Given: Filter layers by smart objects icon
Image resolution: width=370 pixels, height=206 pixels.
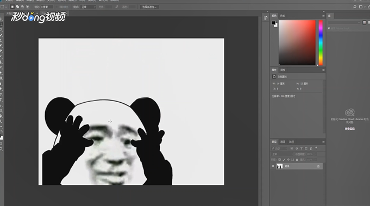Looking at the screenshot, I should point(311,148).
